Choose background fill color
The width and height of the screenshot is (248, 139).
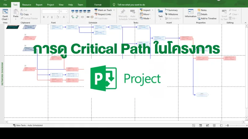(x=58, y=17)
